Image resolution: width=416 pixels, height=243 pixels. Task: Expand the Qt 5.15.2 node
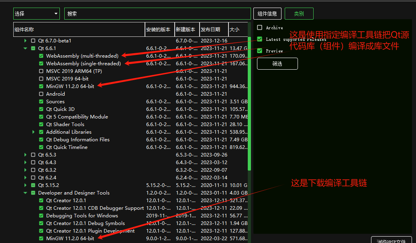click(x=25, y=185)
